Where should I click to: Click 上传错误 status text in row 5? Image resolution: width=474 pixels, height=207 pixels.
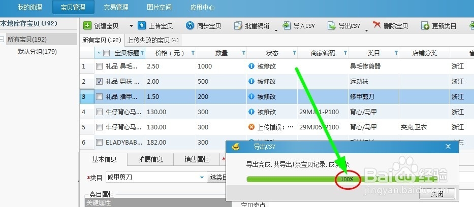click(275, 127)
